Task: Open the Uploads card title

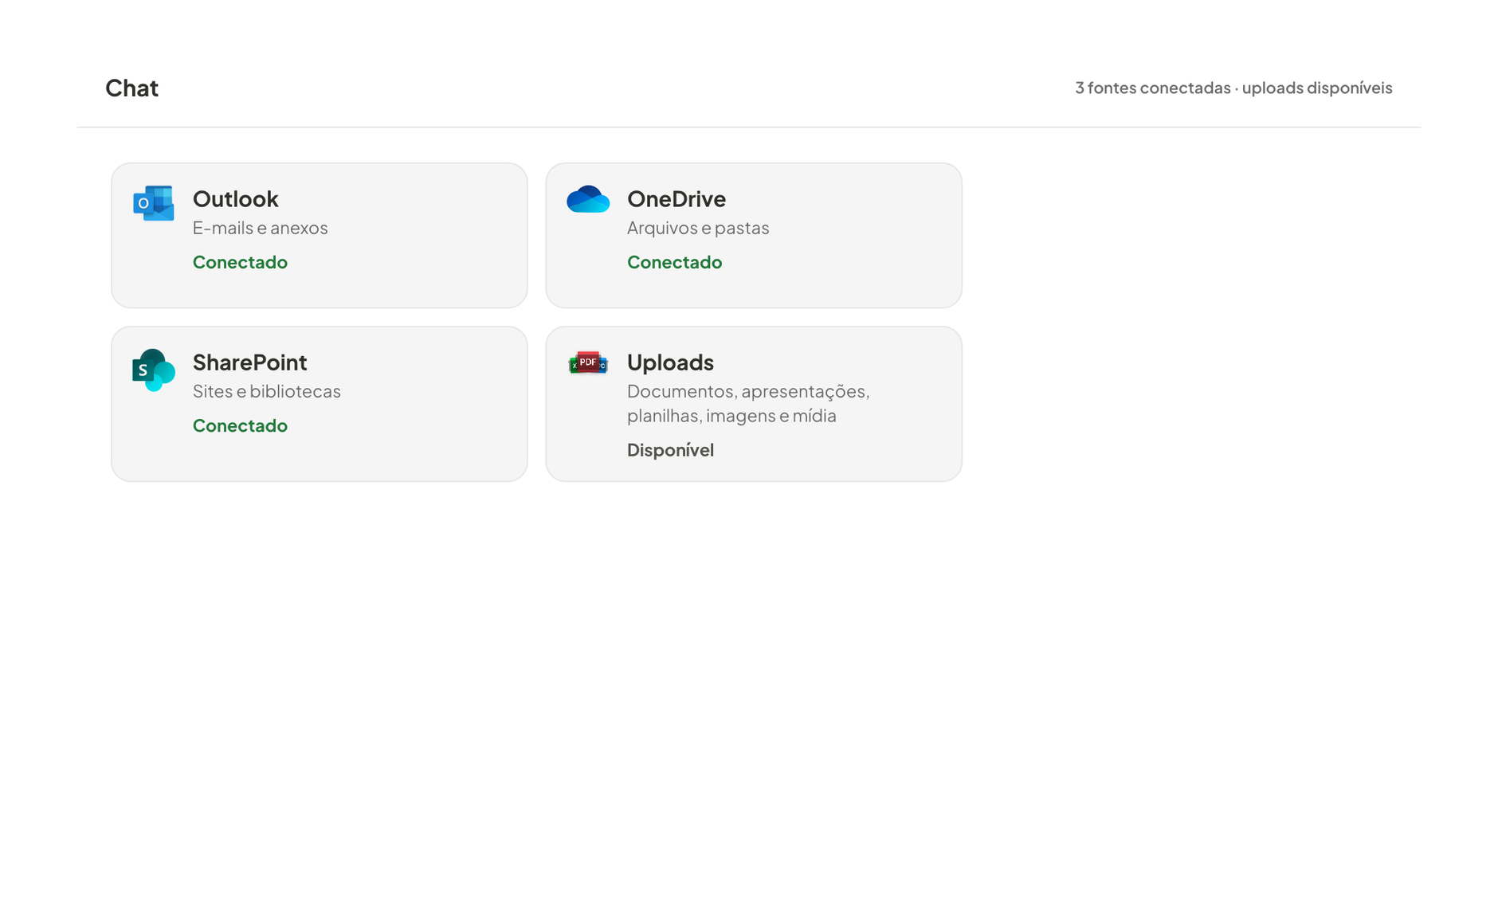Action: point(670,362)
